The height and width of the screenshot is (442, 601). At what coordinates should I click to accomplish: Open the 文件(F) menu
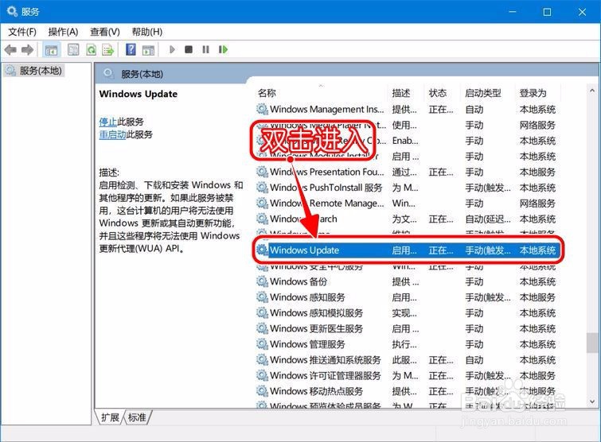[22, 32]
